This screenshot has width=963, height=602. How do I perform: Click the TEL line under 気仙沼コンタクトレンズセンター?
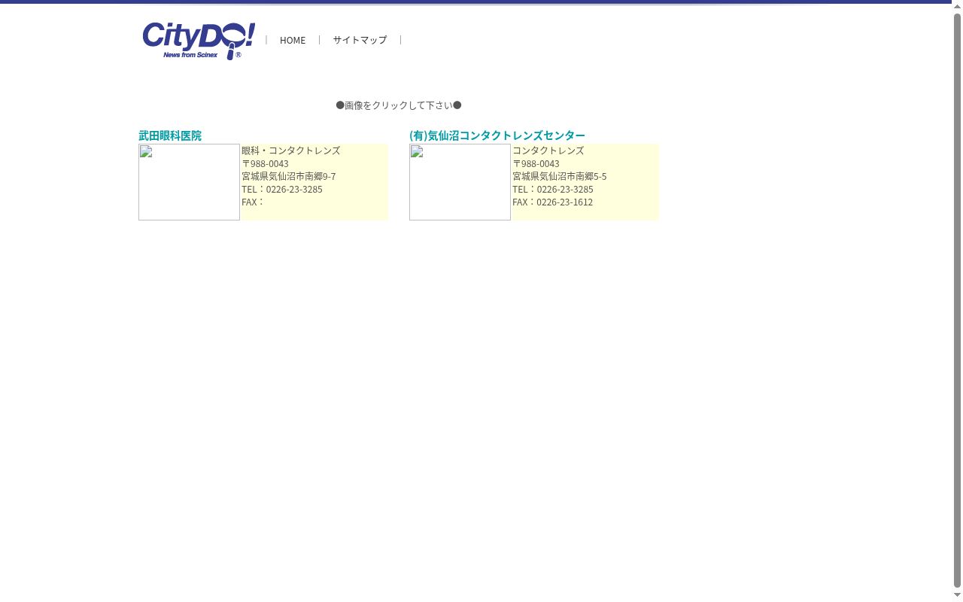tap(553, 189)
